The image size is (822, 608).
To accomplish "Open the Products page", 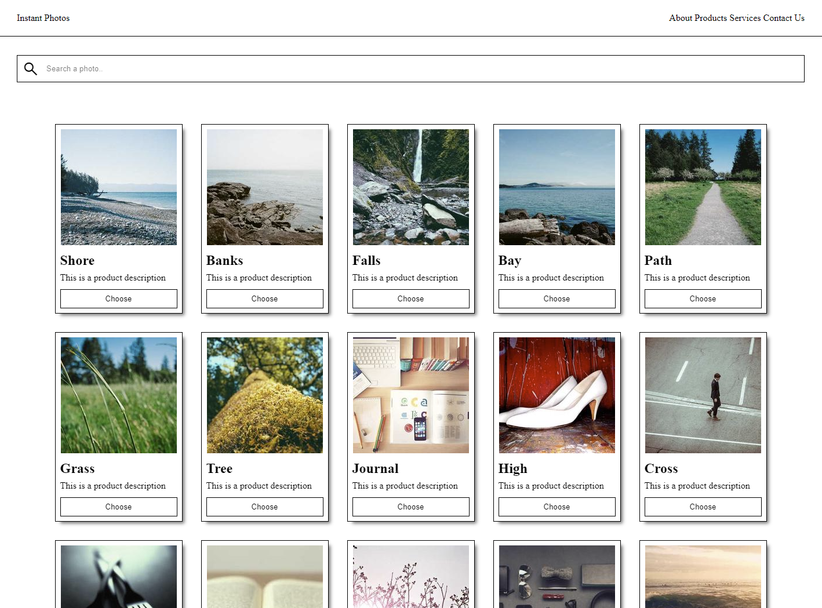I will point(712,18).
